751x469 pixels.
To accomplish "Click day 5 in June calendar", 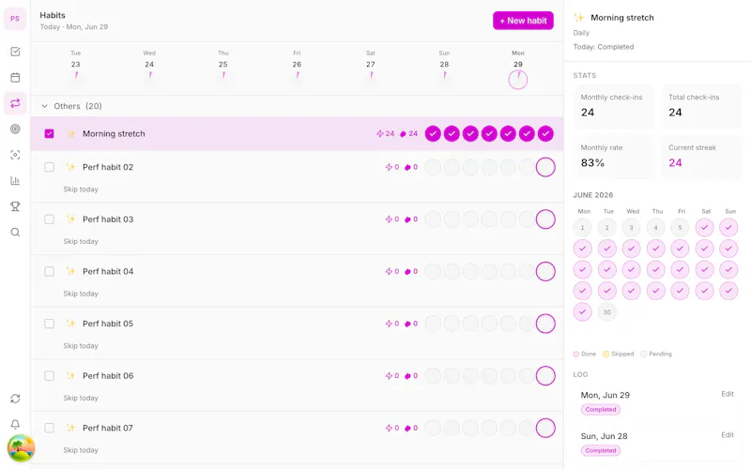I will [680, 228].
